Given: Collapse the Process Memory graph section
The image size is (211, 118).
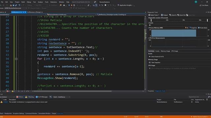Looking at the screenshot, I should [148, 28].
